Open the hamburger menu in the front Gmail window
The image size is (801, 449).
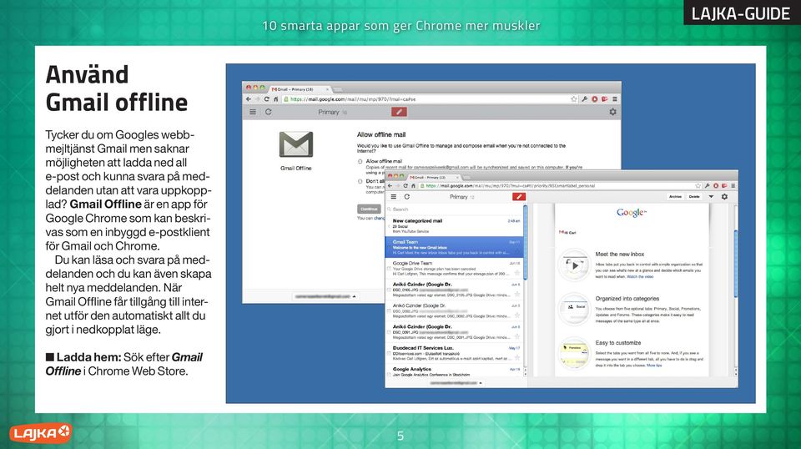pyautogui.click(x=393, y=197)
